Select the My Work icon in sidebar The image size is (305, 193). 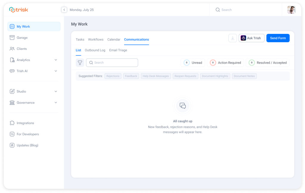(x=12, y=26)
